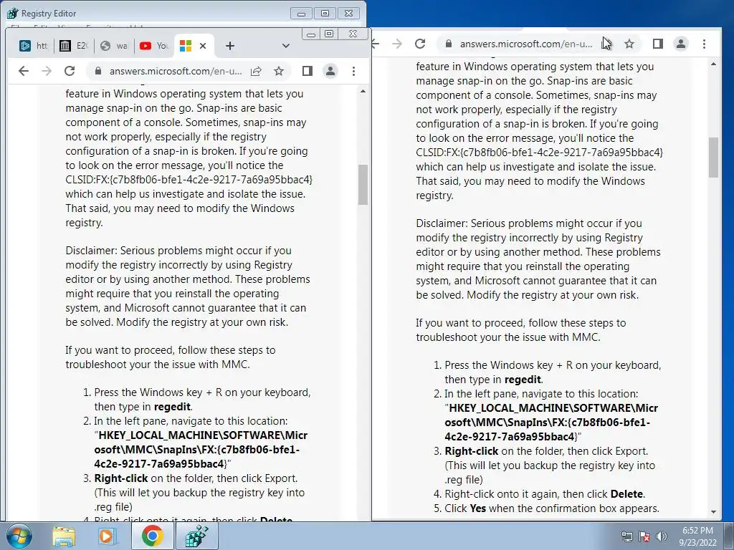Click the volume speaker tray icon
The width and height of the screenshot is (734, 550).
(x=661, y=536)
